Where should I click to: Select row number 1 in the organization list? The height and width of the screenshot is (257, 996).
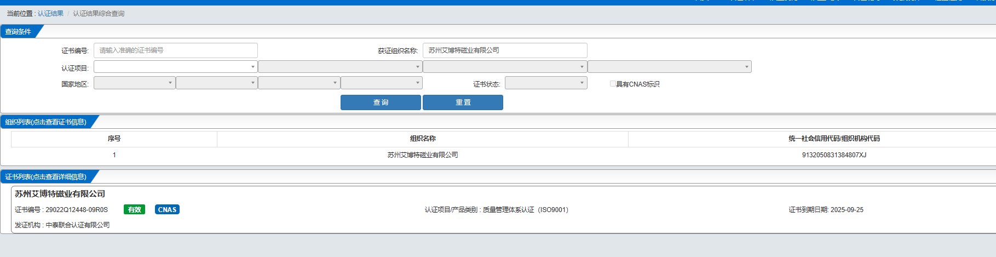(x=114, y=155)
